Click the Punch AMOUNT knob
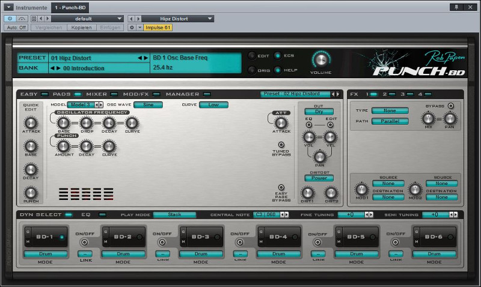The width and height of the screenshot is (481, 287). click(63, 147)
